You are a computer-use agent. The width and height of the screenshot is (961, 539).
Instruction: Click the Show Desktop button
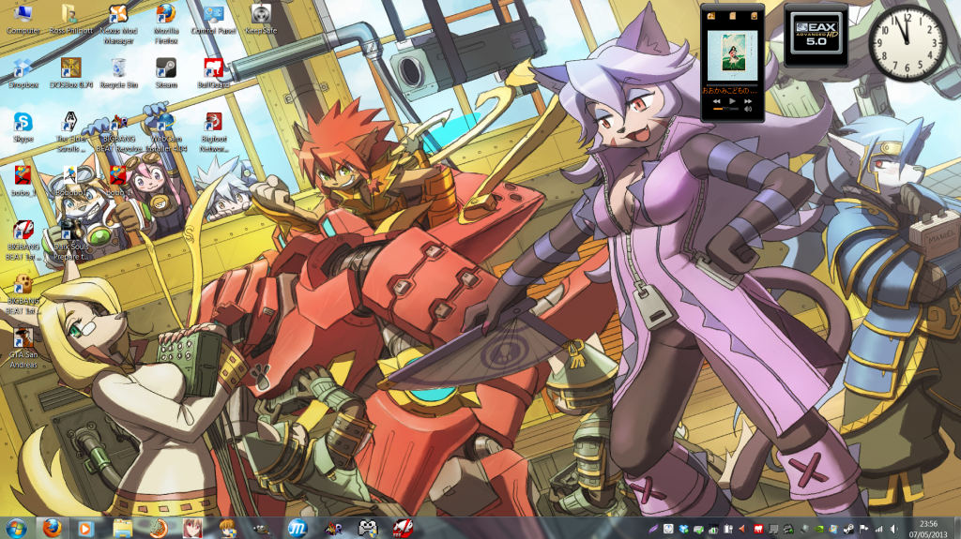click(956, 528)
